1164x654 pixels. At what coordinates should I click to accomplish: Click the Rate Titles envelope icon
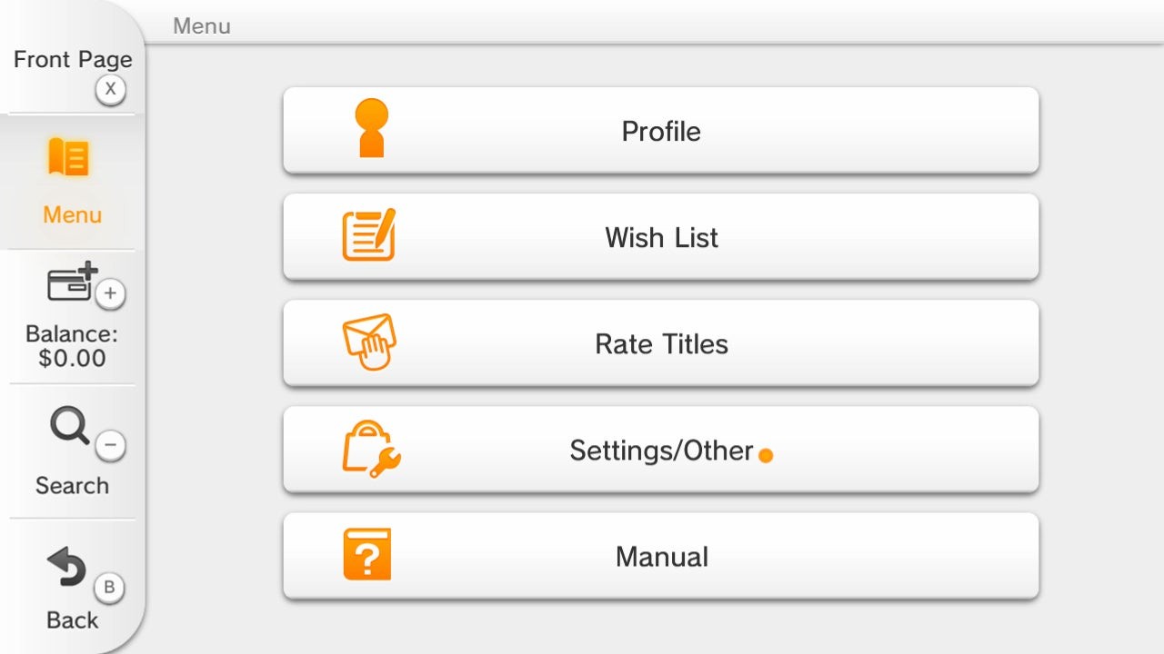tap(369, 342)
